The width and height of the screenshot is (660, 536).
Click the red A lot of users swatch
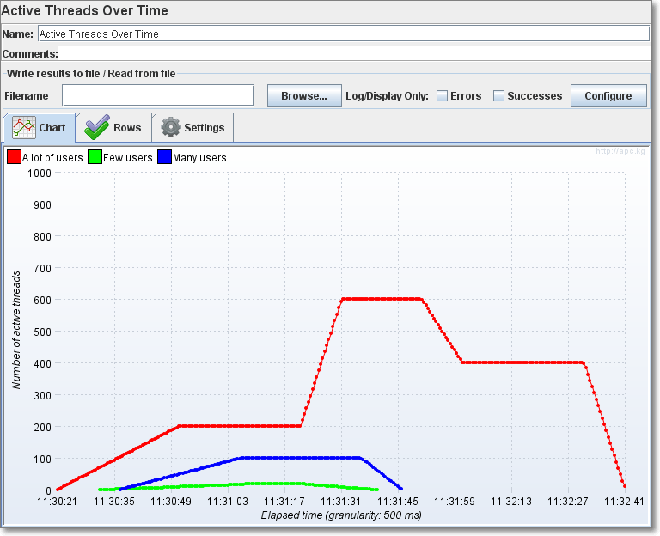pos(14,157)
